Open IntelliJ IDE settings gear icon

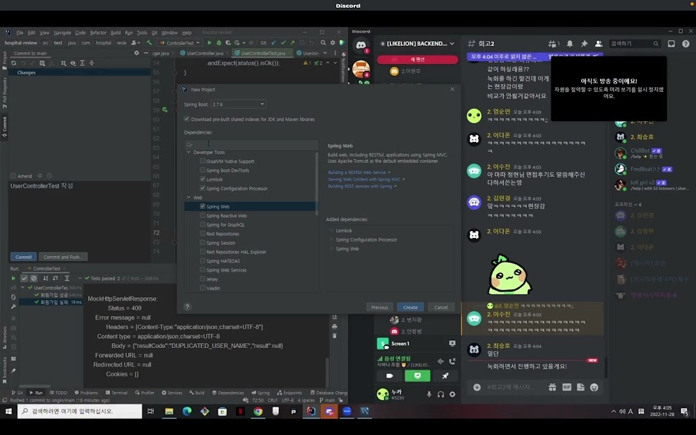(333, 43)
